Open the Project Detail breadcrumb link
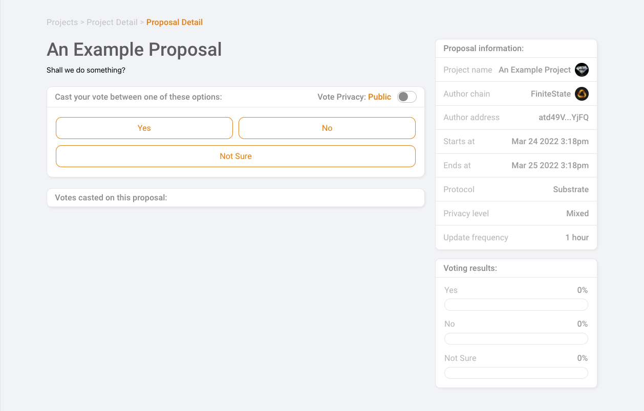The height and width of the screenshot is (411, 644). (x=112, y=22)
